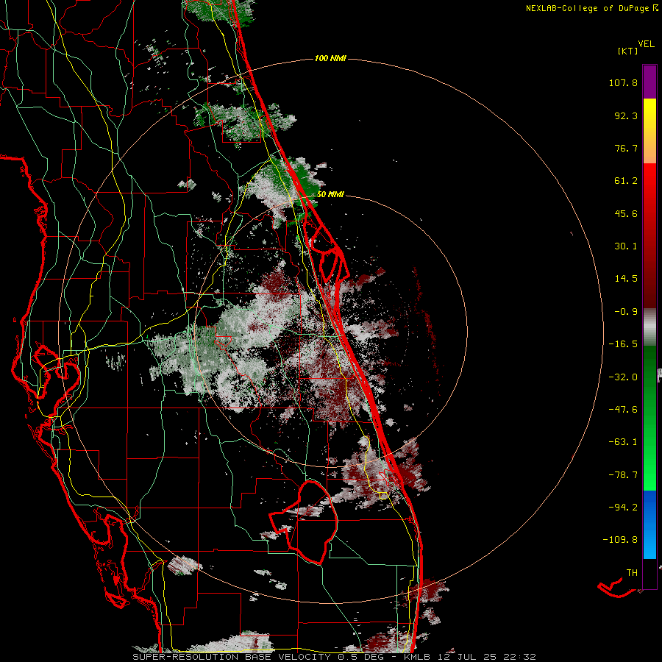Select the 30.1 scale value
Screen dimensions: 662x662
(626, 246)
